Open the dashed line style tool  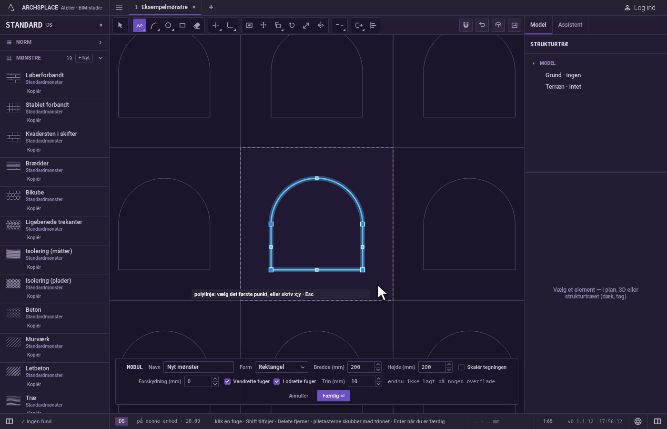pos(339,25)
